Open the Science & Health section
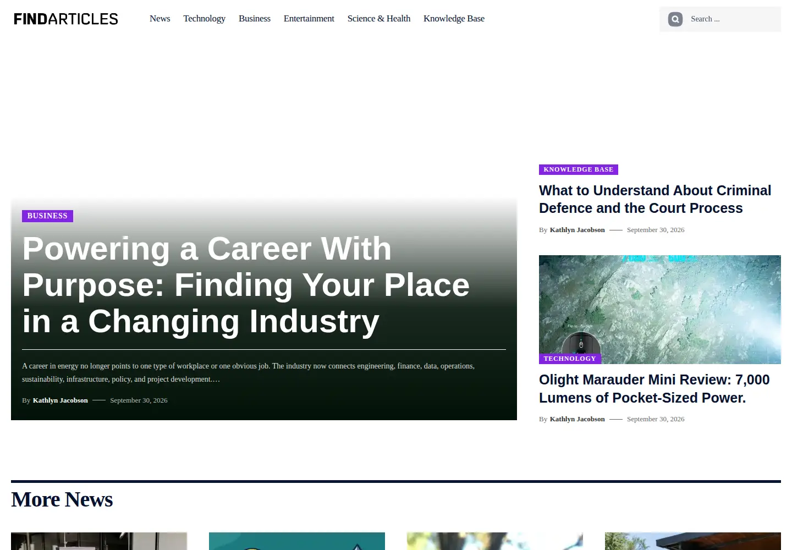 [379, 19]
